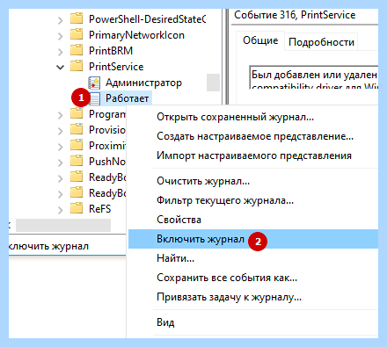Choose Импорт настраиваемого представления
Viewport: 387px width, 347px height.
click(254, 155)
